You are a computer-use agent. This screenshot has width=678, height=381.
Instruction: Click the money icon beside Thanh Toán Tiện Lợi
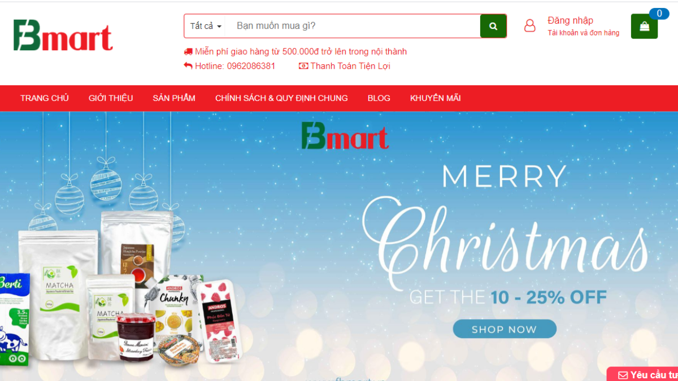[303, 66]
